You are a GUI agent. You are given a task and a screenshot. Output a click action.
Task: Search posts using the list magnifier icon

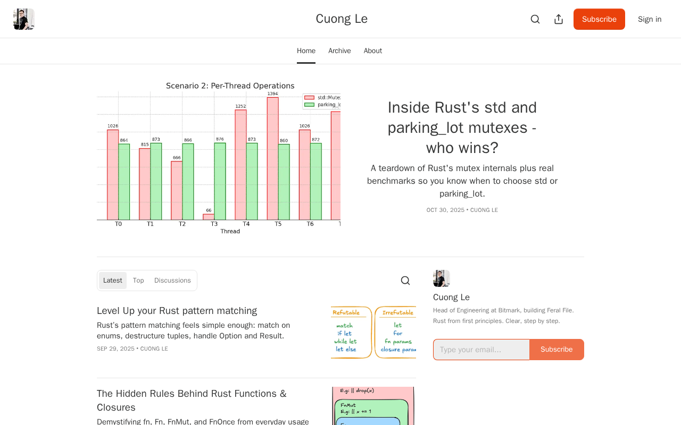coord(405,280)
